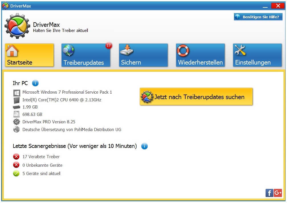
Task: Open the Google+ share icon
Action: tap(278, 193)
